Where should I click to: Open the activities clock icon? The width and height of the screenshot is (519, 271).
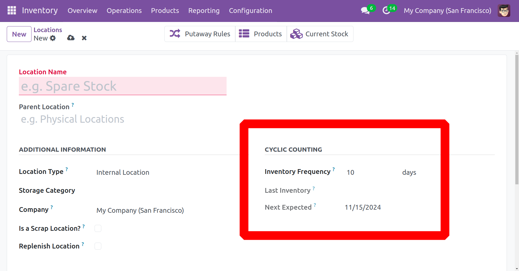click(386, 11)
